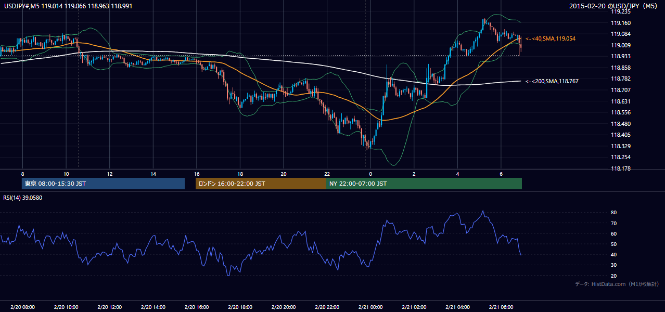
Task: Click the 2/20 12:00 time label
Action: 109,307
